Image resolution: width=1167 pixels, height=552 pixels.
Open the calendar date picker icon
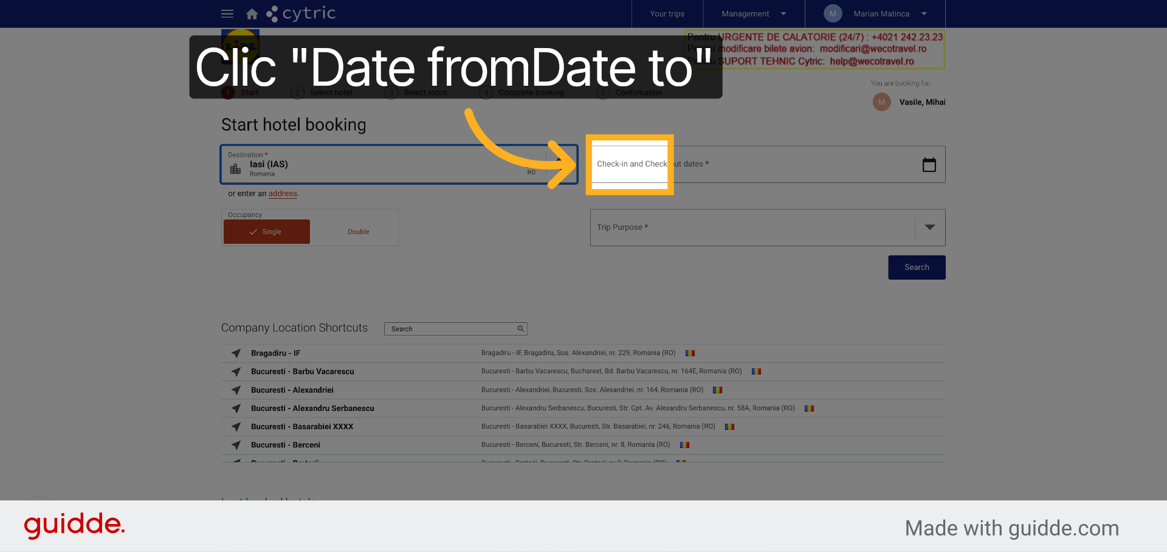click(x=929, y=165)
